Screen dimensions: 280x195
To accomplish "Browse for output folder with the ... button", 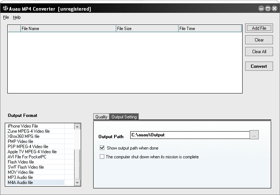I will (x=254, y=135).
